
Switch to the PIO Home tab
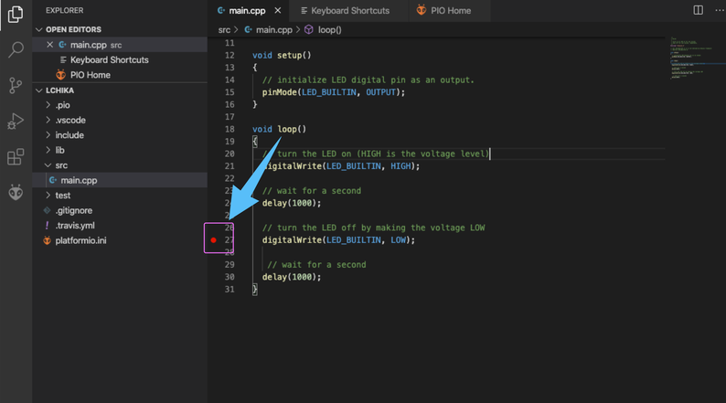(x=449, y=11)
